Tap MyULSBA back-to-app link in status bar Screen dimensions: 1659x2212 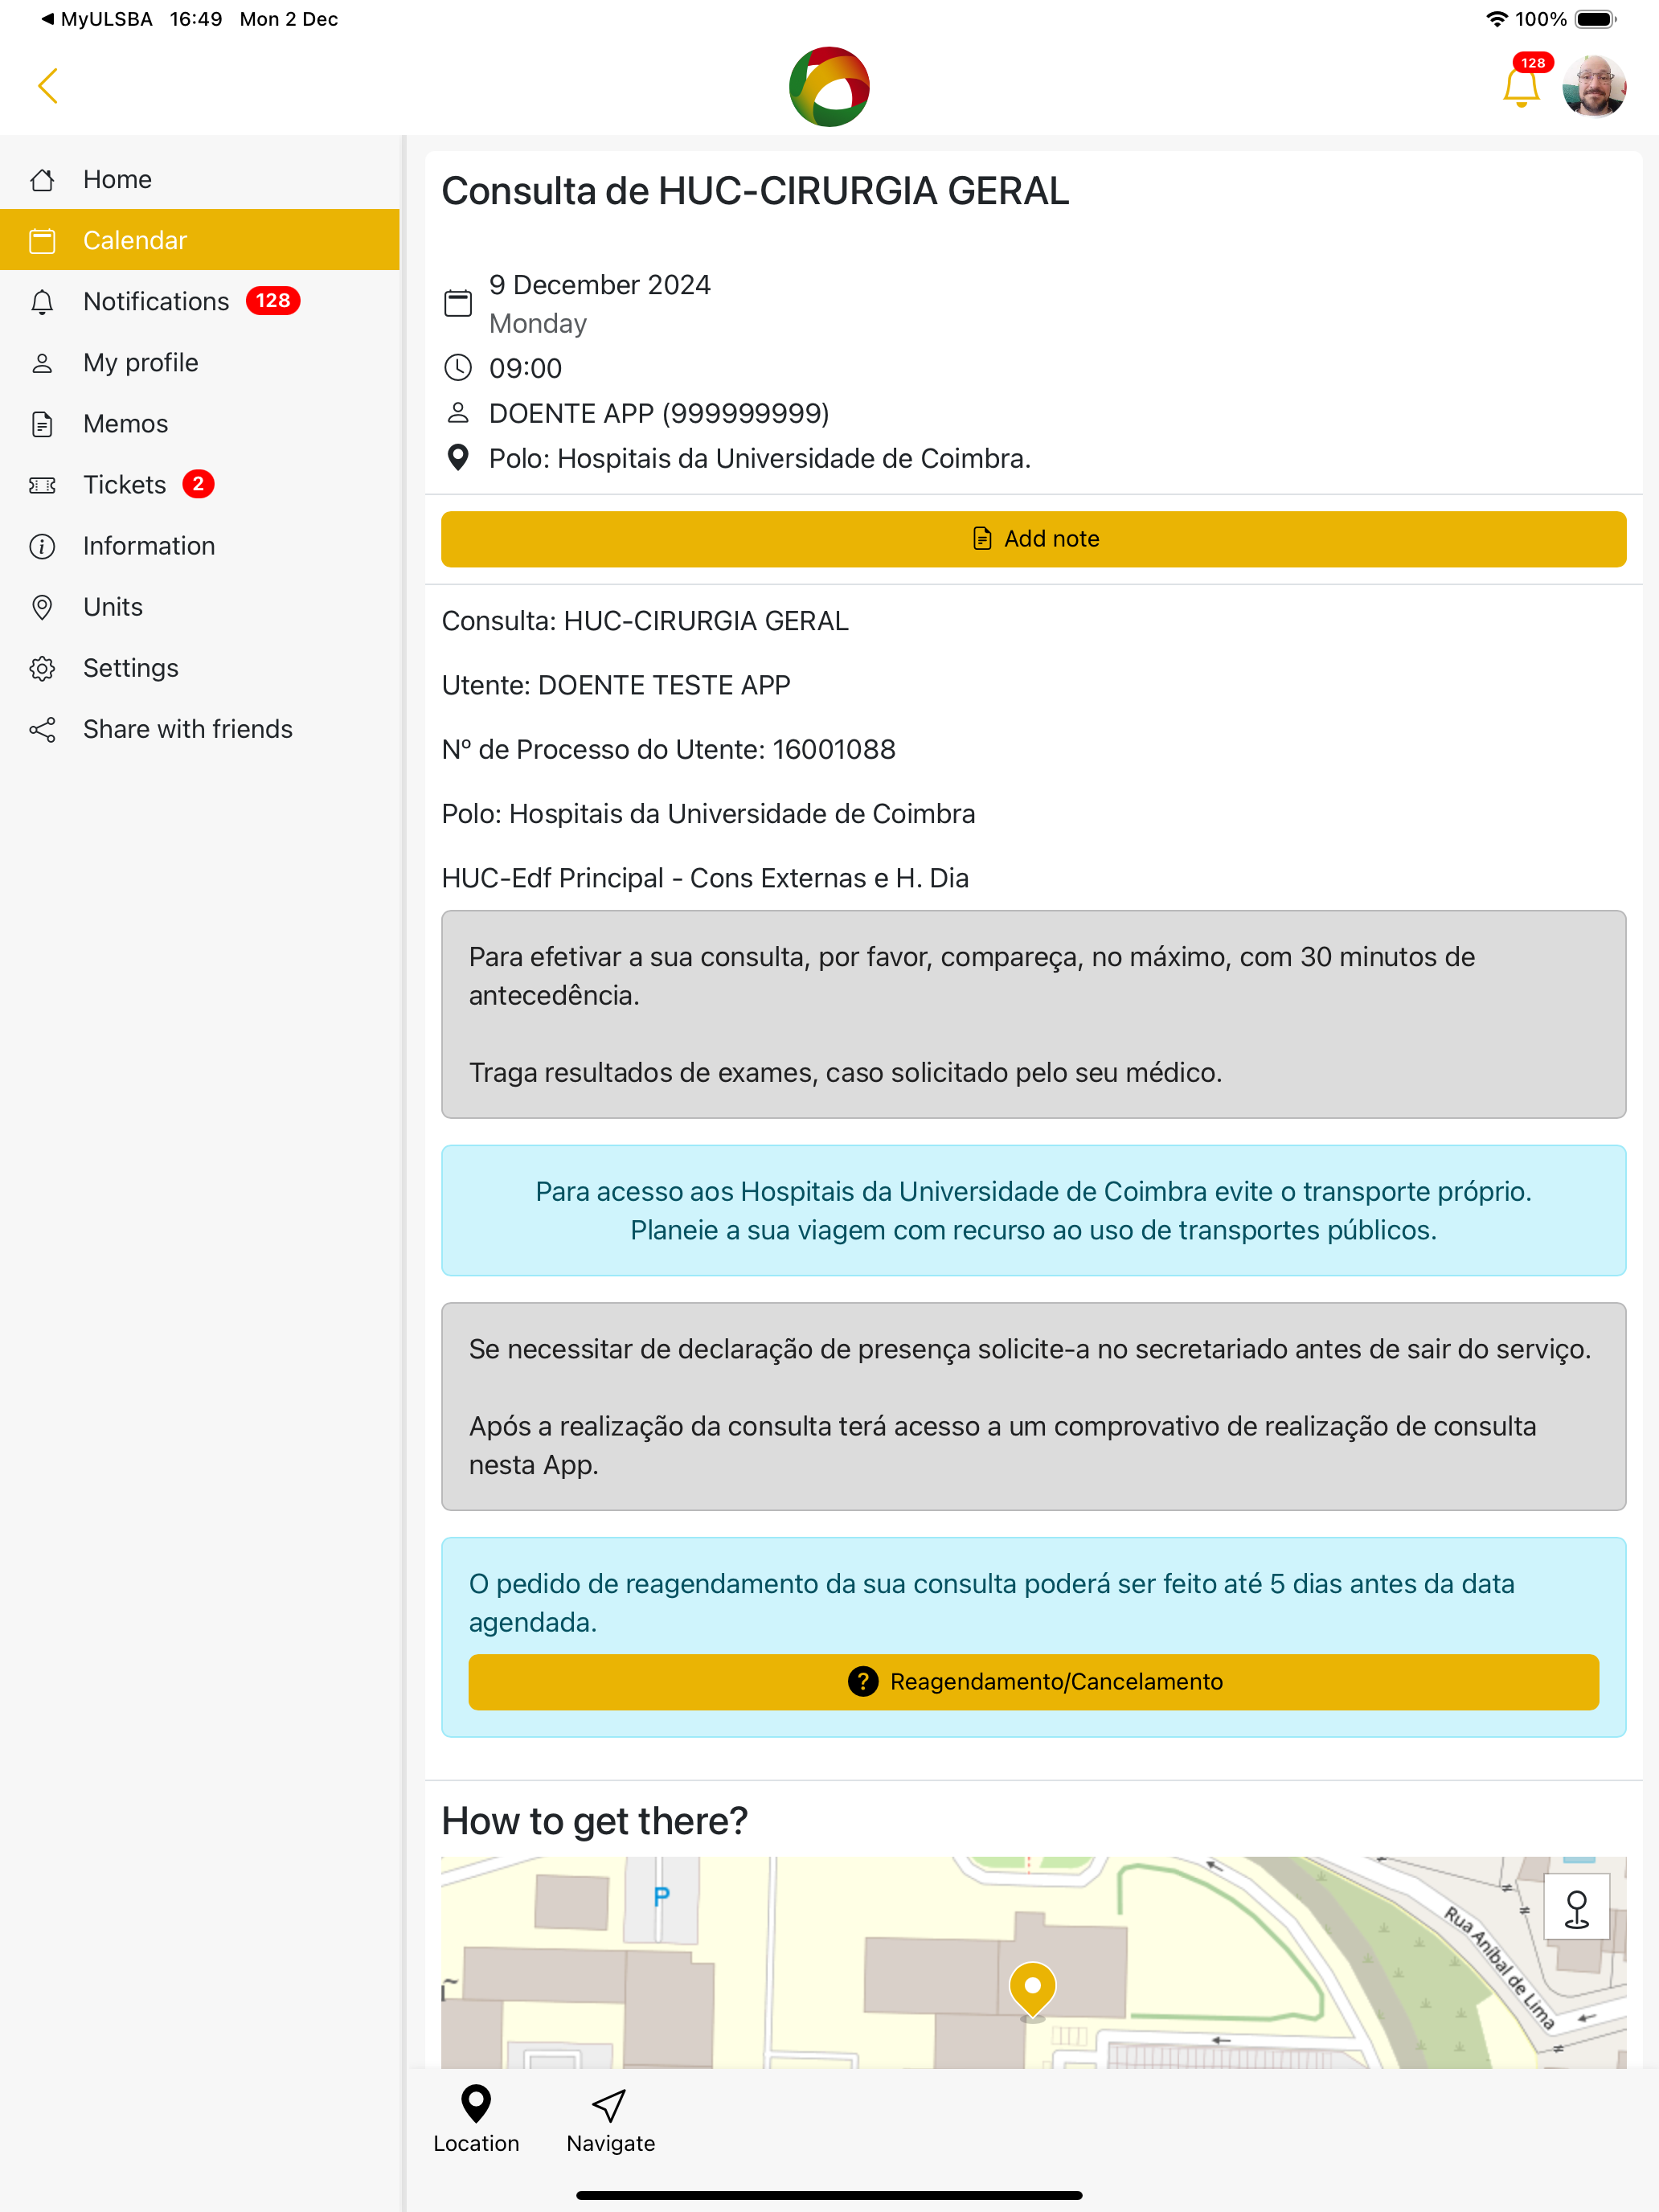[96, 19]
